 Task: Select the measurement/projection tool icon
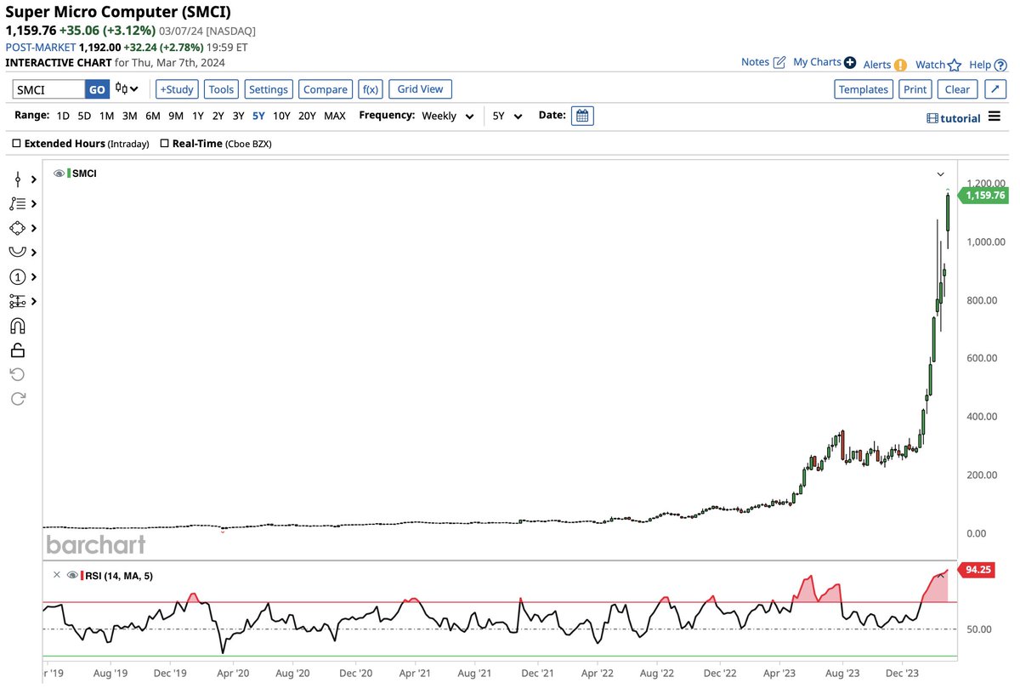(x=18, y=301)
